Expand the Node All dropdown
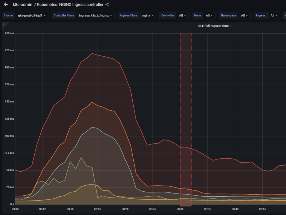Image resolution: width=286 pixels, height=215 pixels. click(209, 15)
